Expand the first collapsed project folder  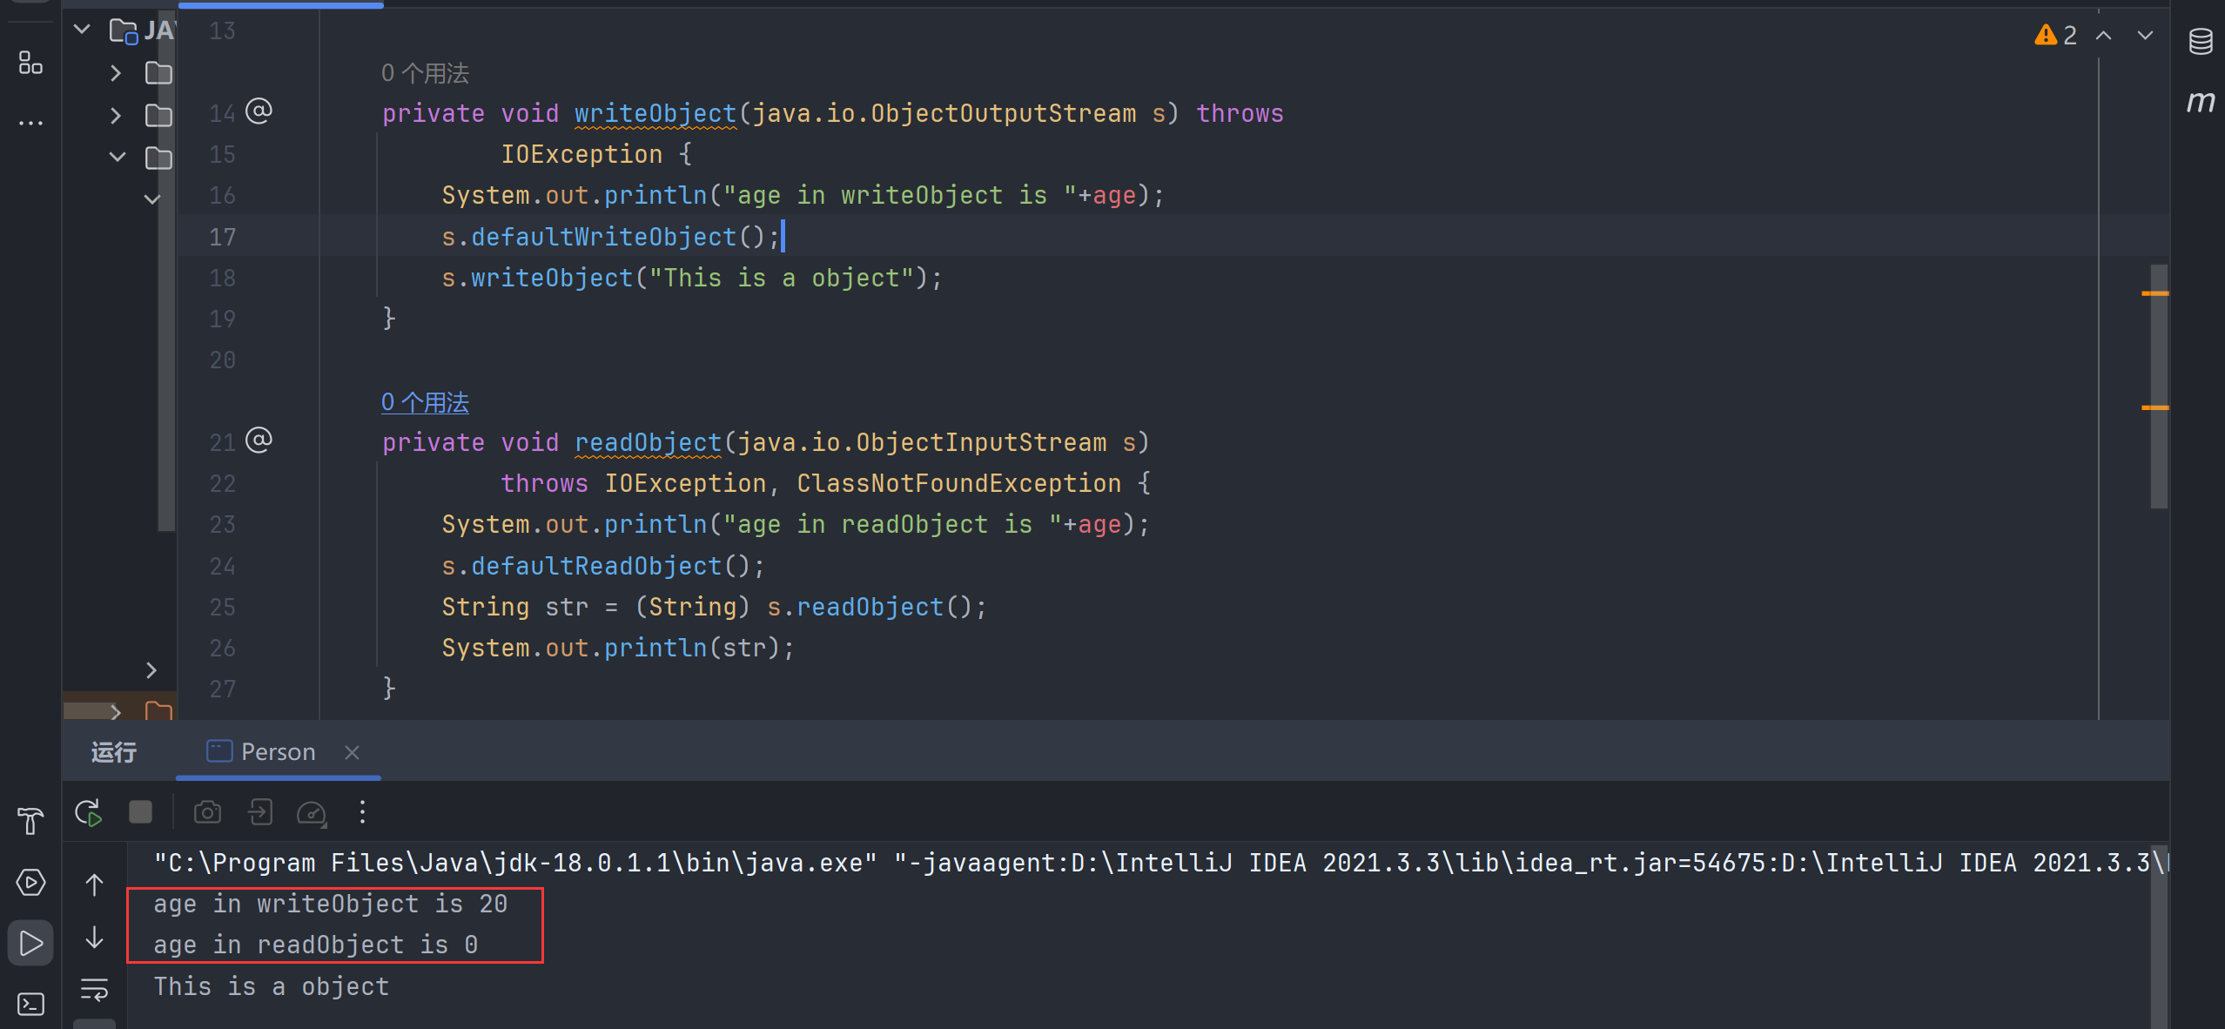pyautogui.click(x=116, y=73)
